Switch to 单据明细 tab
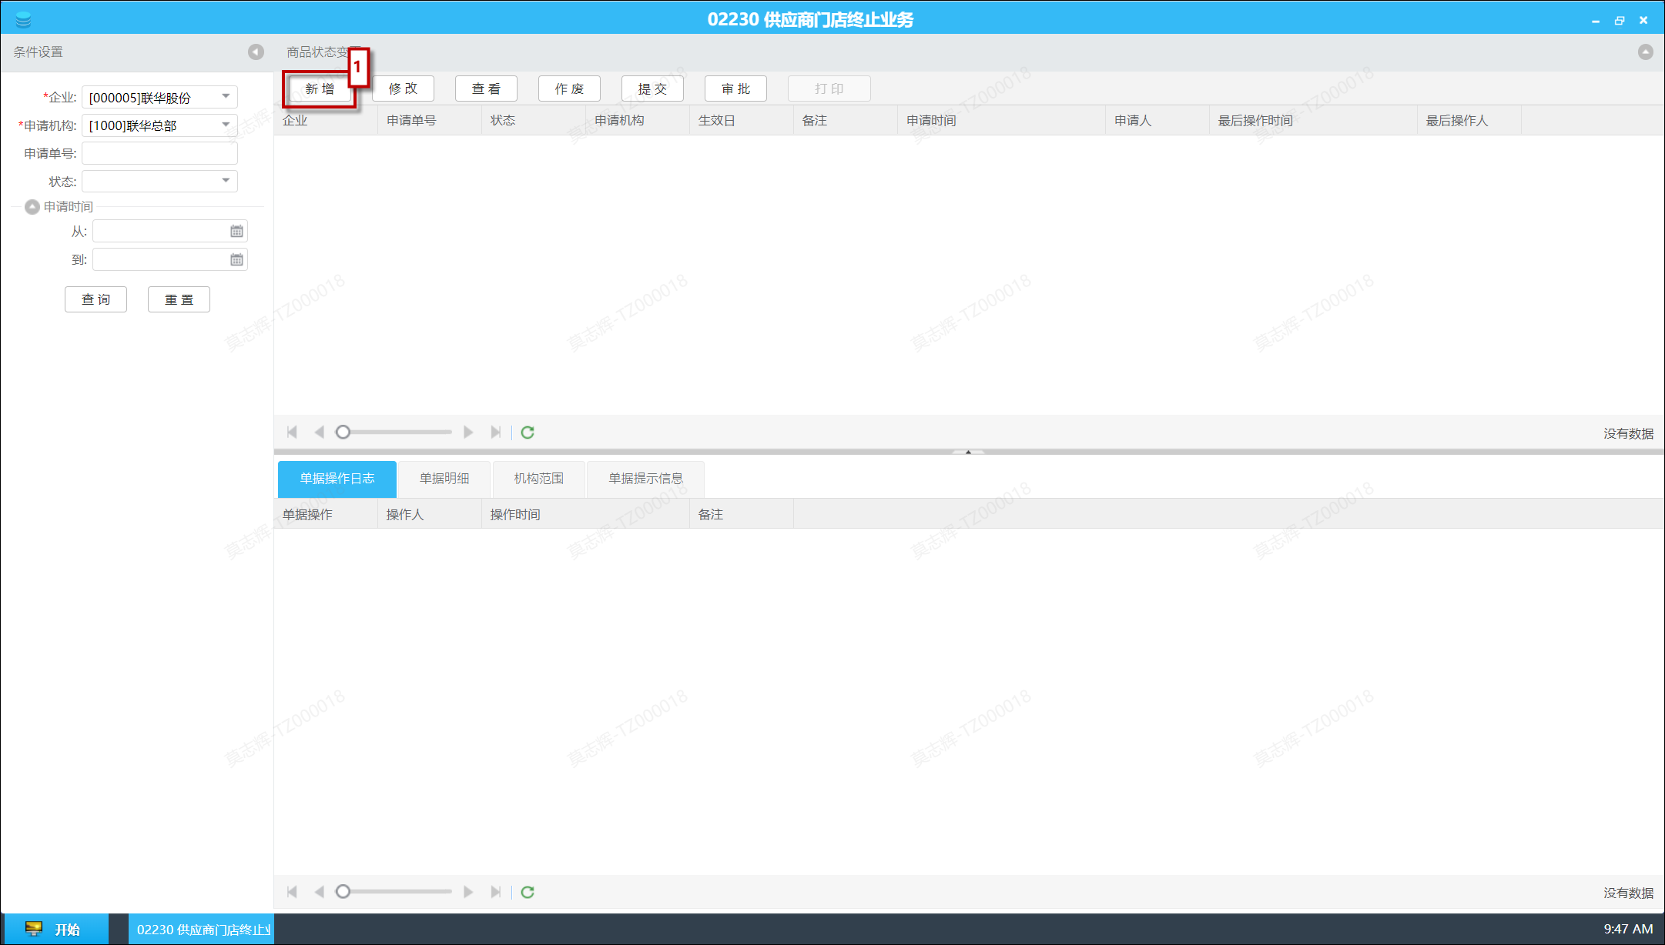The width and height of the screenshot is (1665, 945). (x=444, y=479)
